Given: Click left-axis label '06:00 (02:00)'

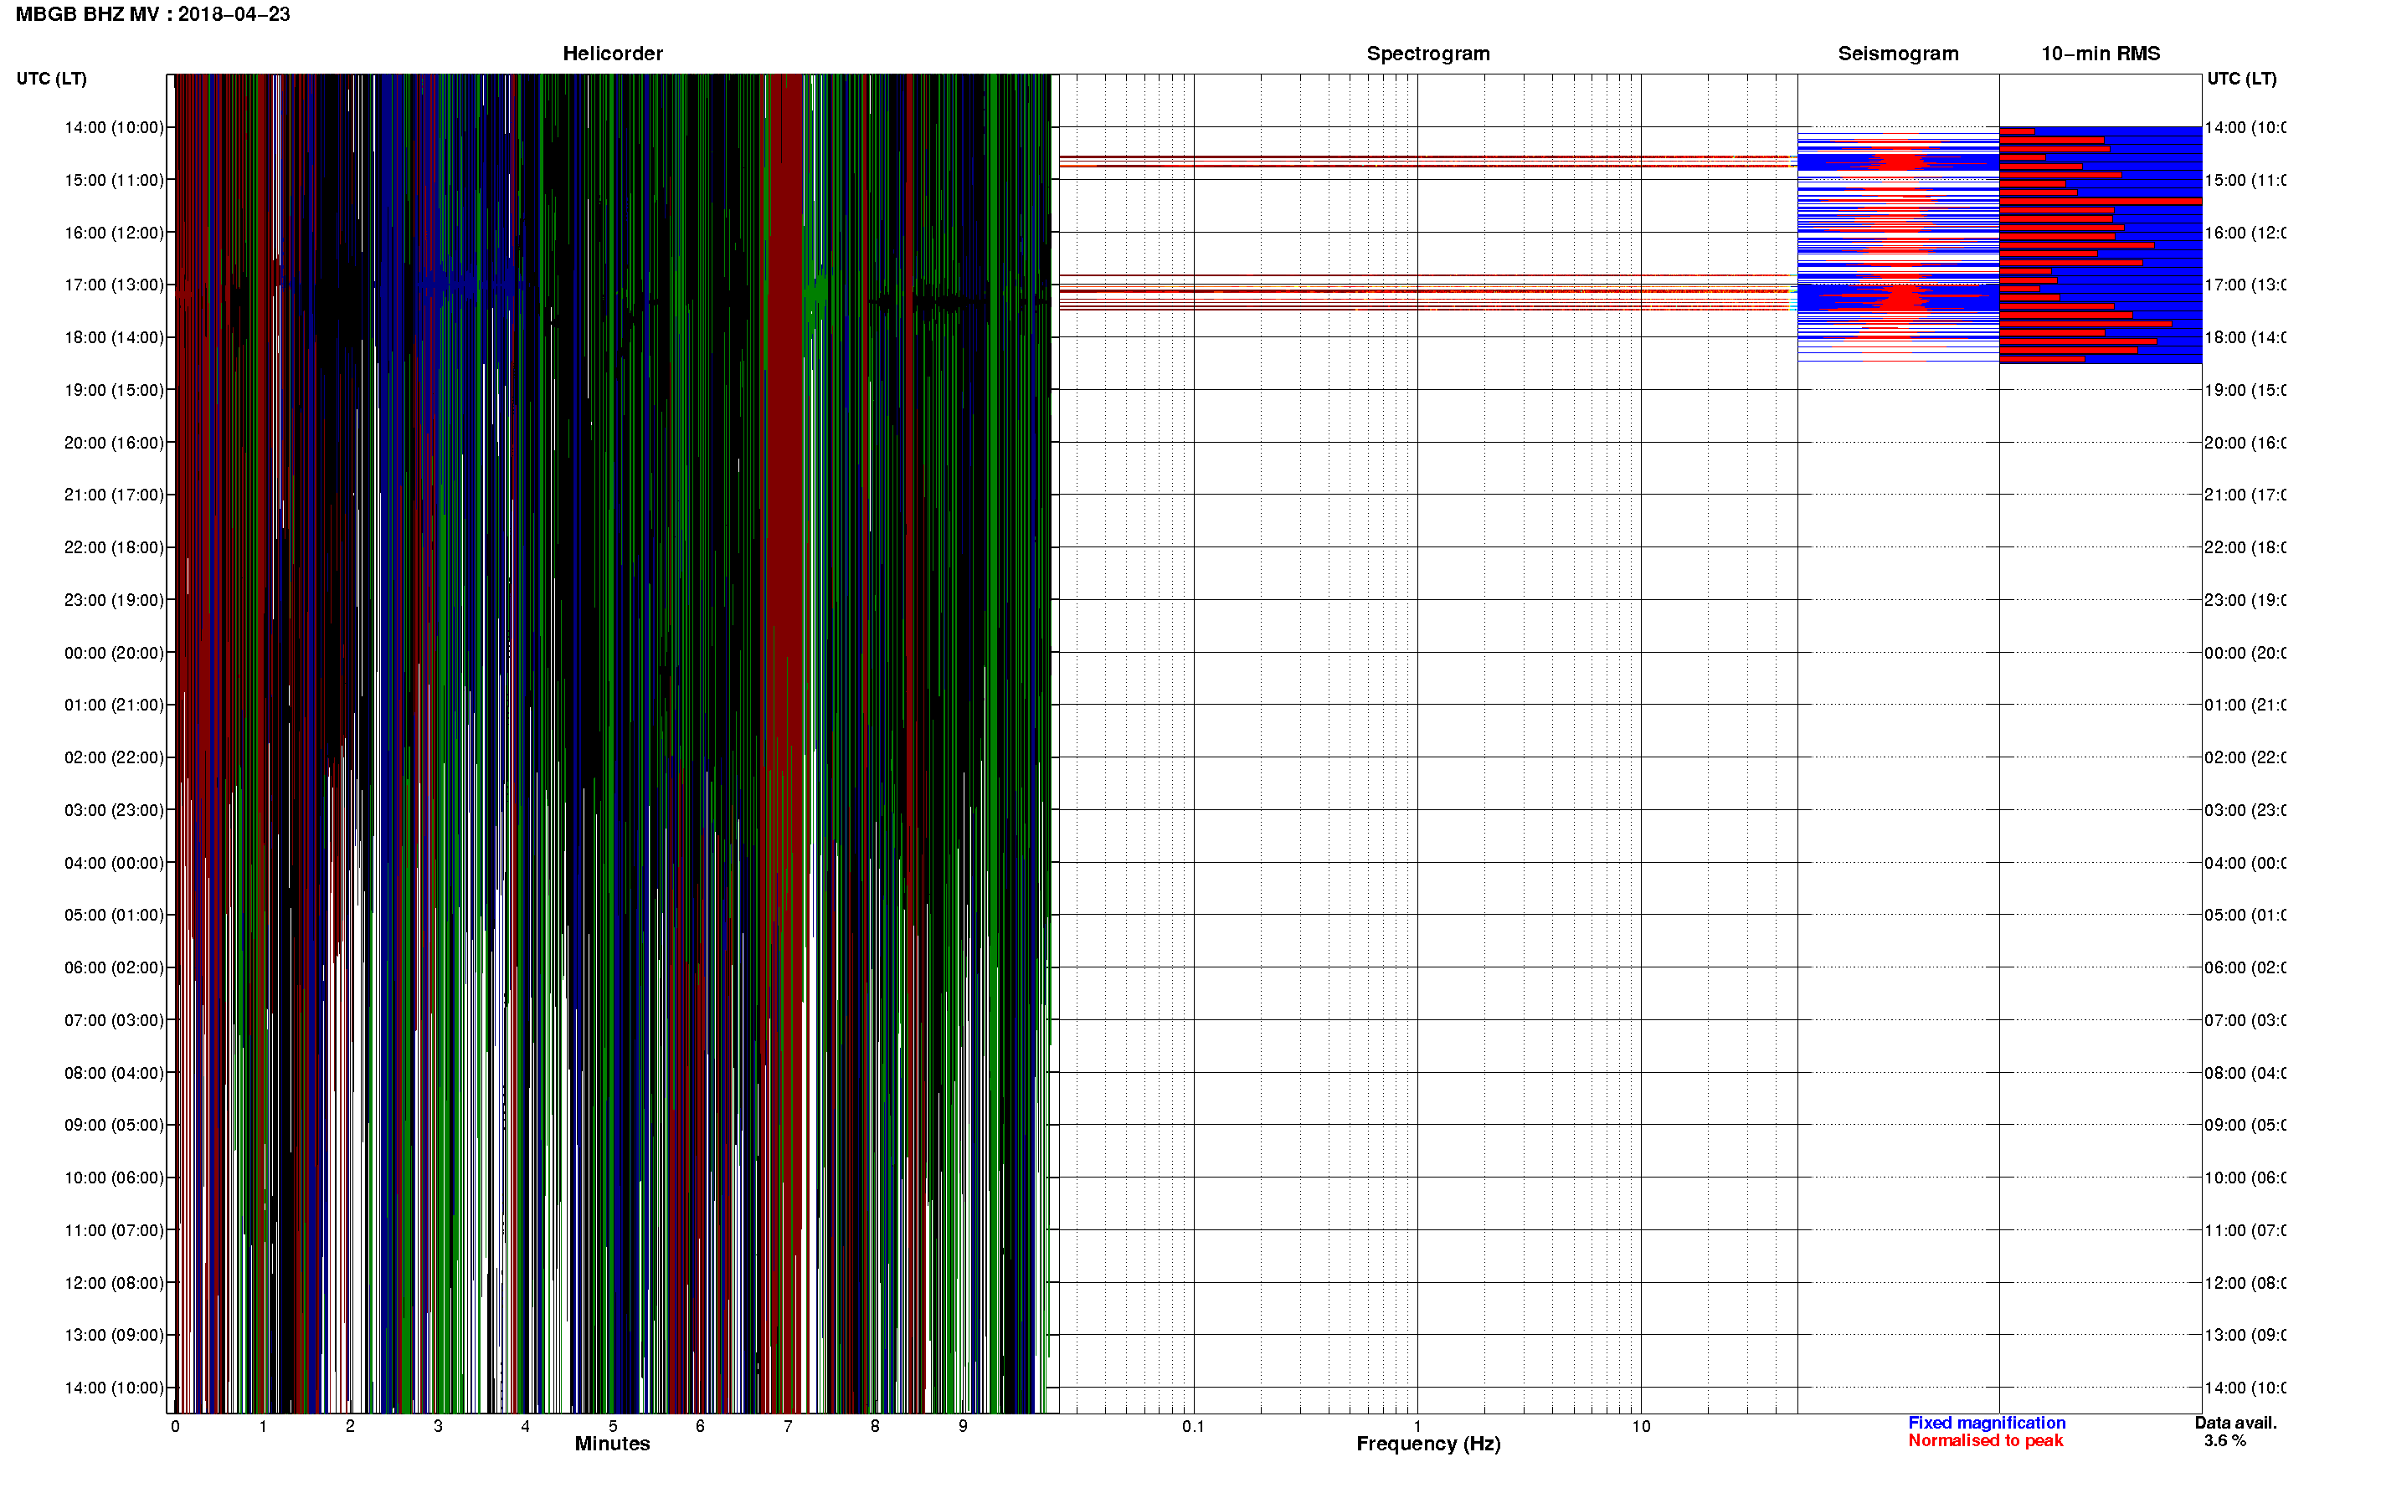Looking at the screenshot, I should click(114, 967).
